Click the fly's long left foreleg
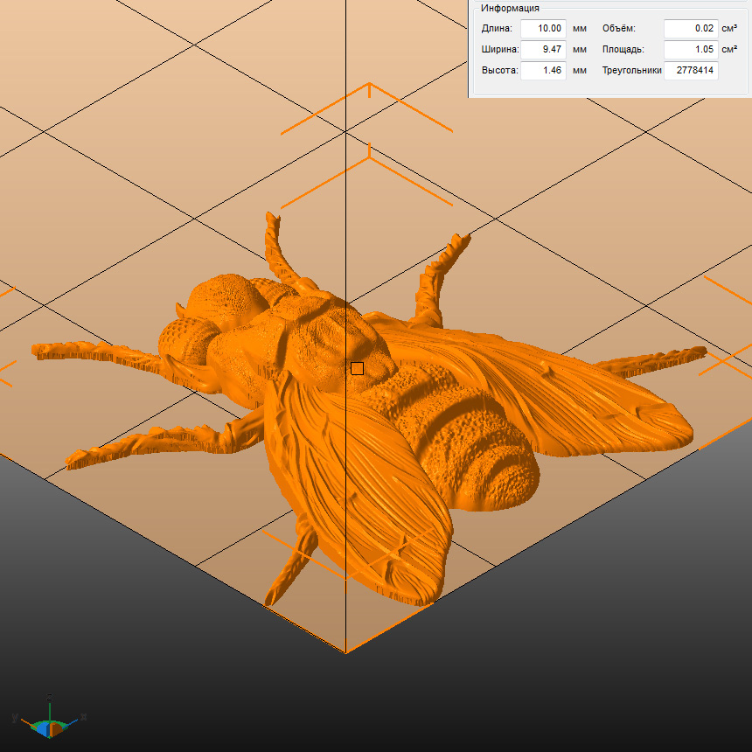This screenshot has width=752, height=752. [96, 352]
